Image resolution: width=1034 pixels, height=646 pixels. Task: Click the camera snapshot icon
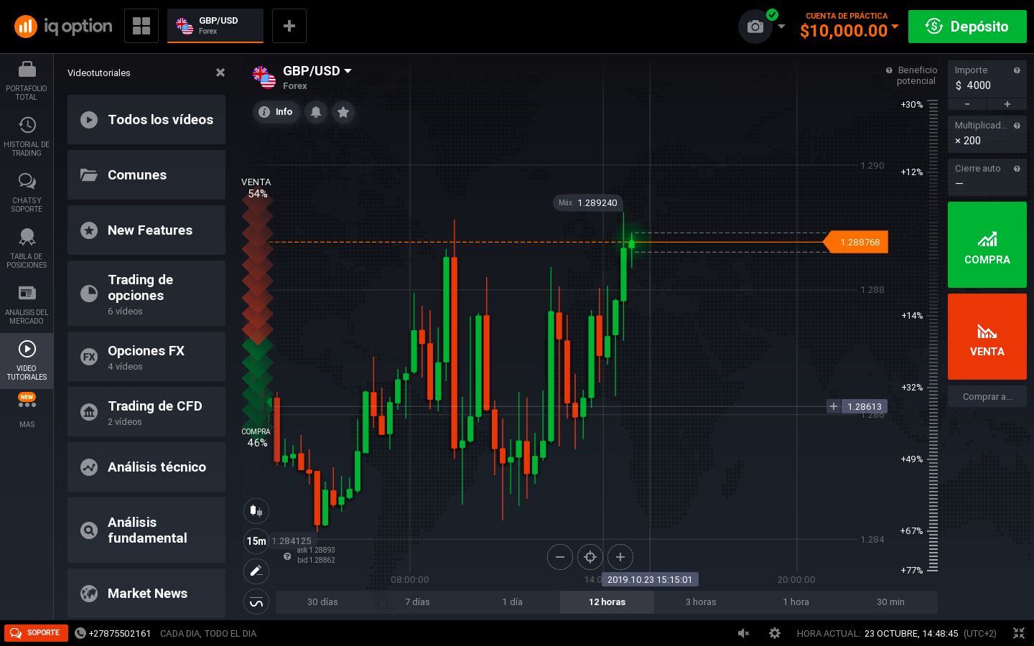pyautogui.click(x=755, y=27)
